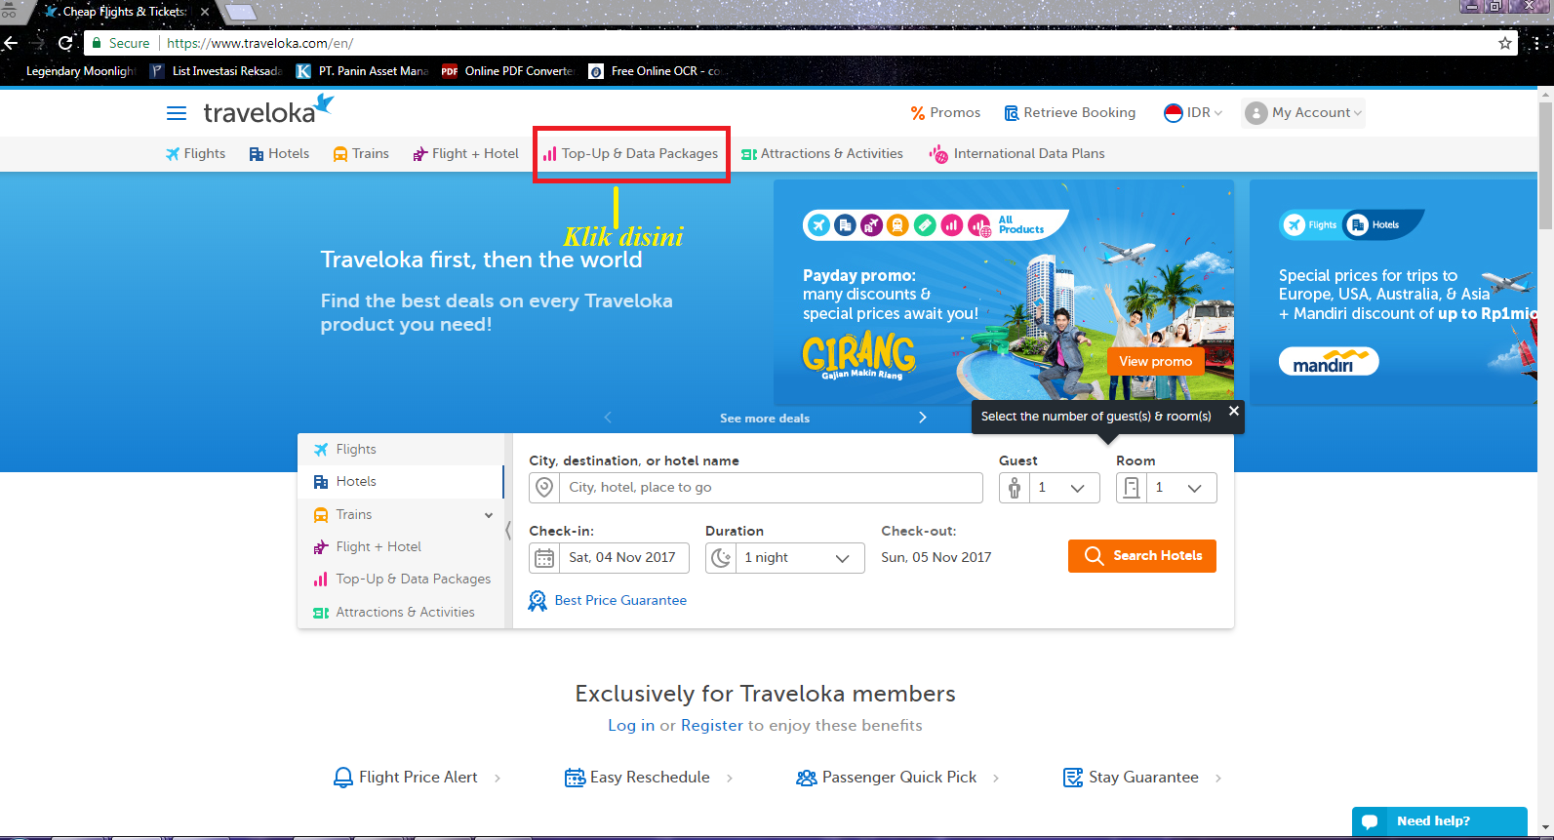1554x840 pixels.
Task: Show next deal with right arrow
Action: pyautogui.click(x=923, y=418)
